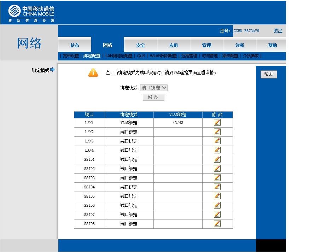309x252 pixels.
Task: Edit the SSID8 binding row
Action: [x=217, y=224]
